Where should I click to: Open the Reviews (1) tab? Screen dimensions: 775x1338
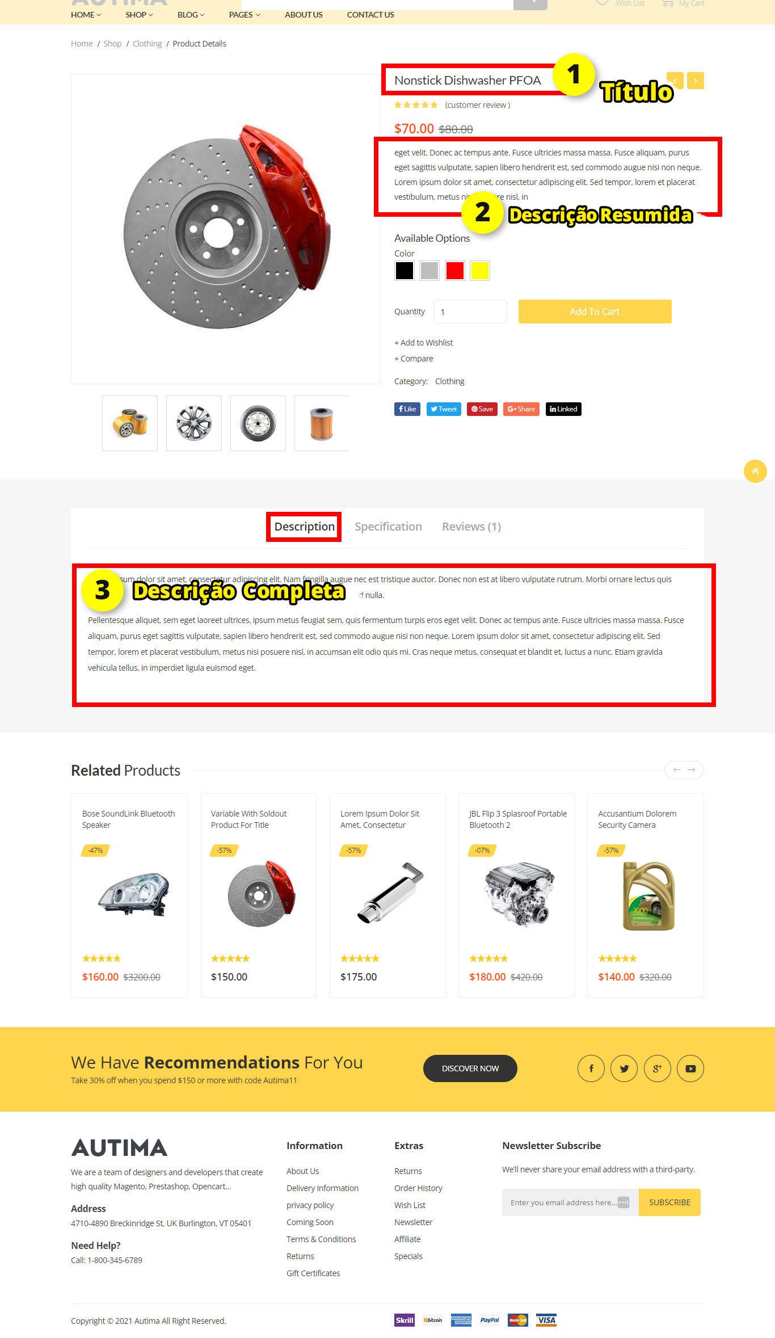[x=471, y=527]
